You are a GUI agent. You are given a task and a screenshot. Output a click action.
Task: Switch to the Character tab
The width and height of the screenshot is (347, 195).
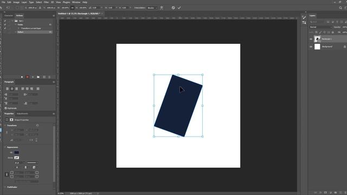click(x=9, y=16)
